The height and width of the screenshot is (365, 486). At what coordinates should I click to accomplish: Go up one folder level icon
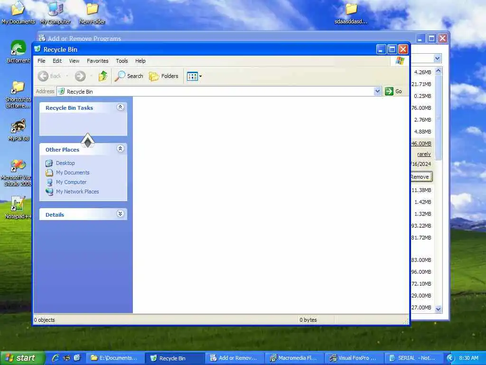103,76
